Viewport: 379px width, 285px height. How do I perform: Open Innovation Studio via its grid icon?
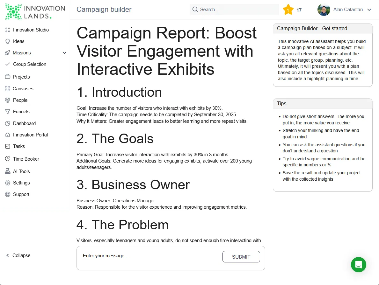coord(8,30)
